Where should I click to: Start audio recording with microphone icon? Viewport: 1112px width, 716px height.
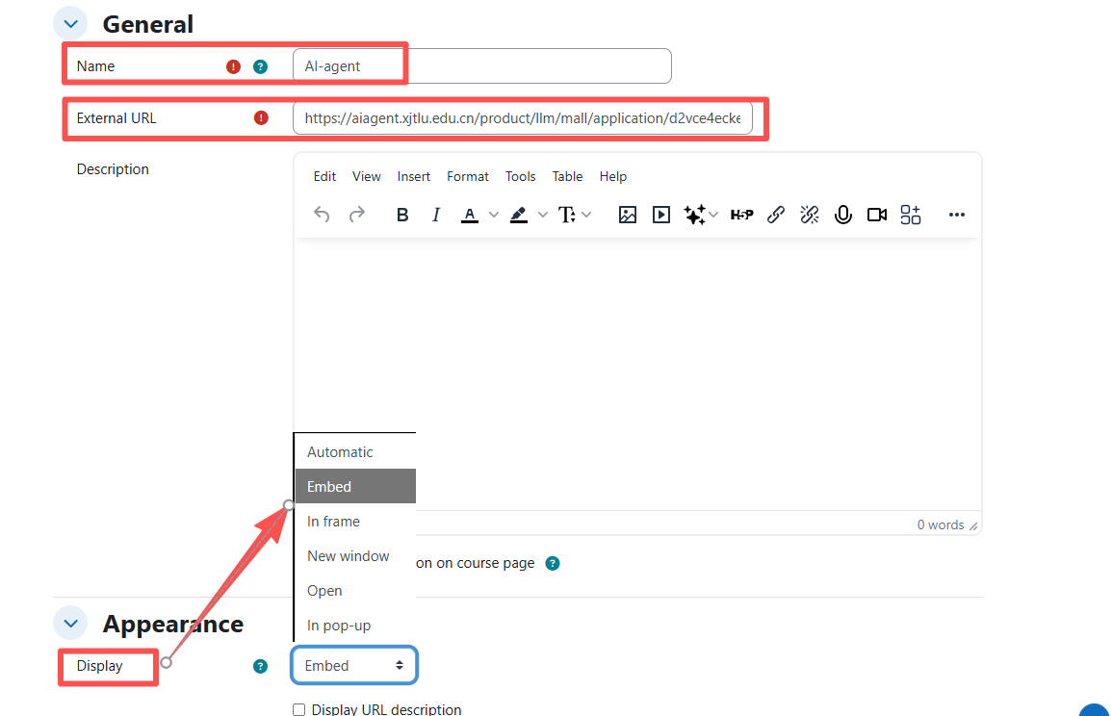click(x=843, y=215)
